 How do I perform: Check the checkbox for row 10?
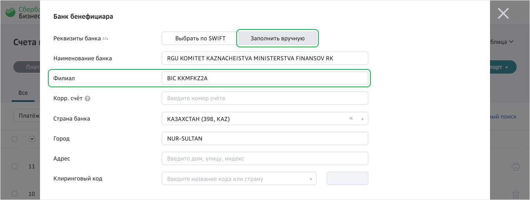tap(15, 194)
